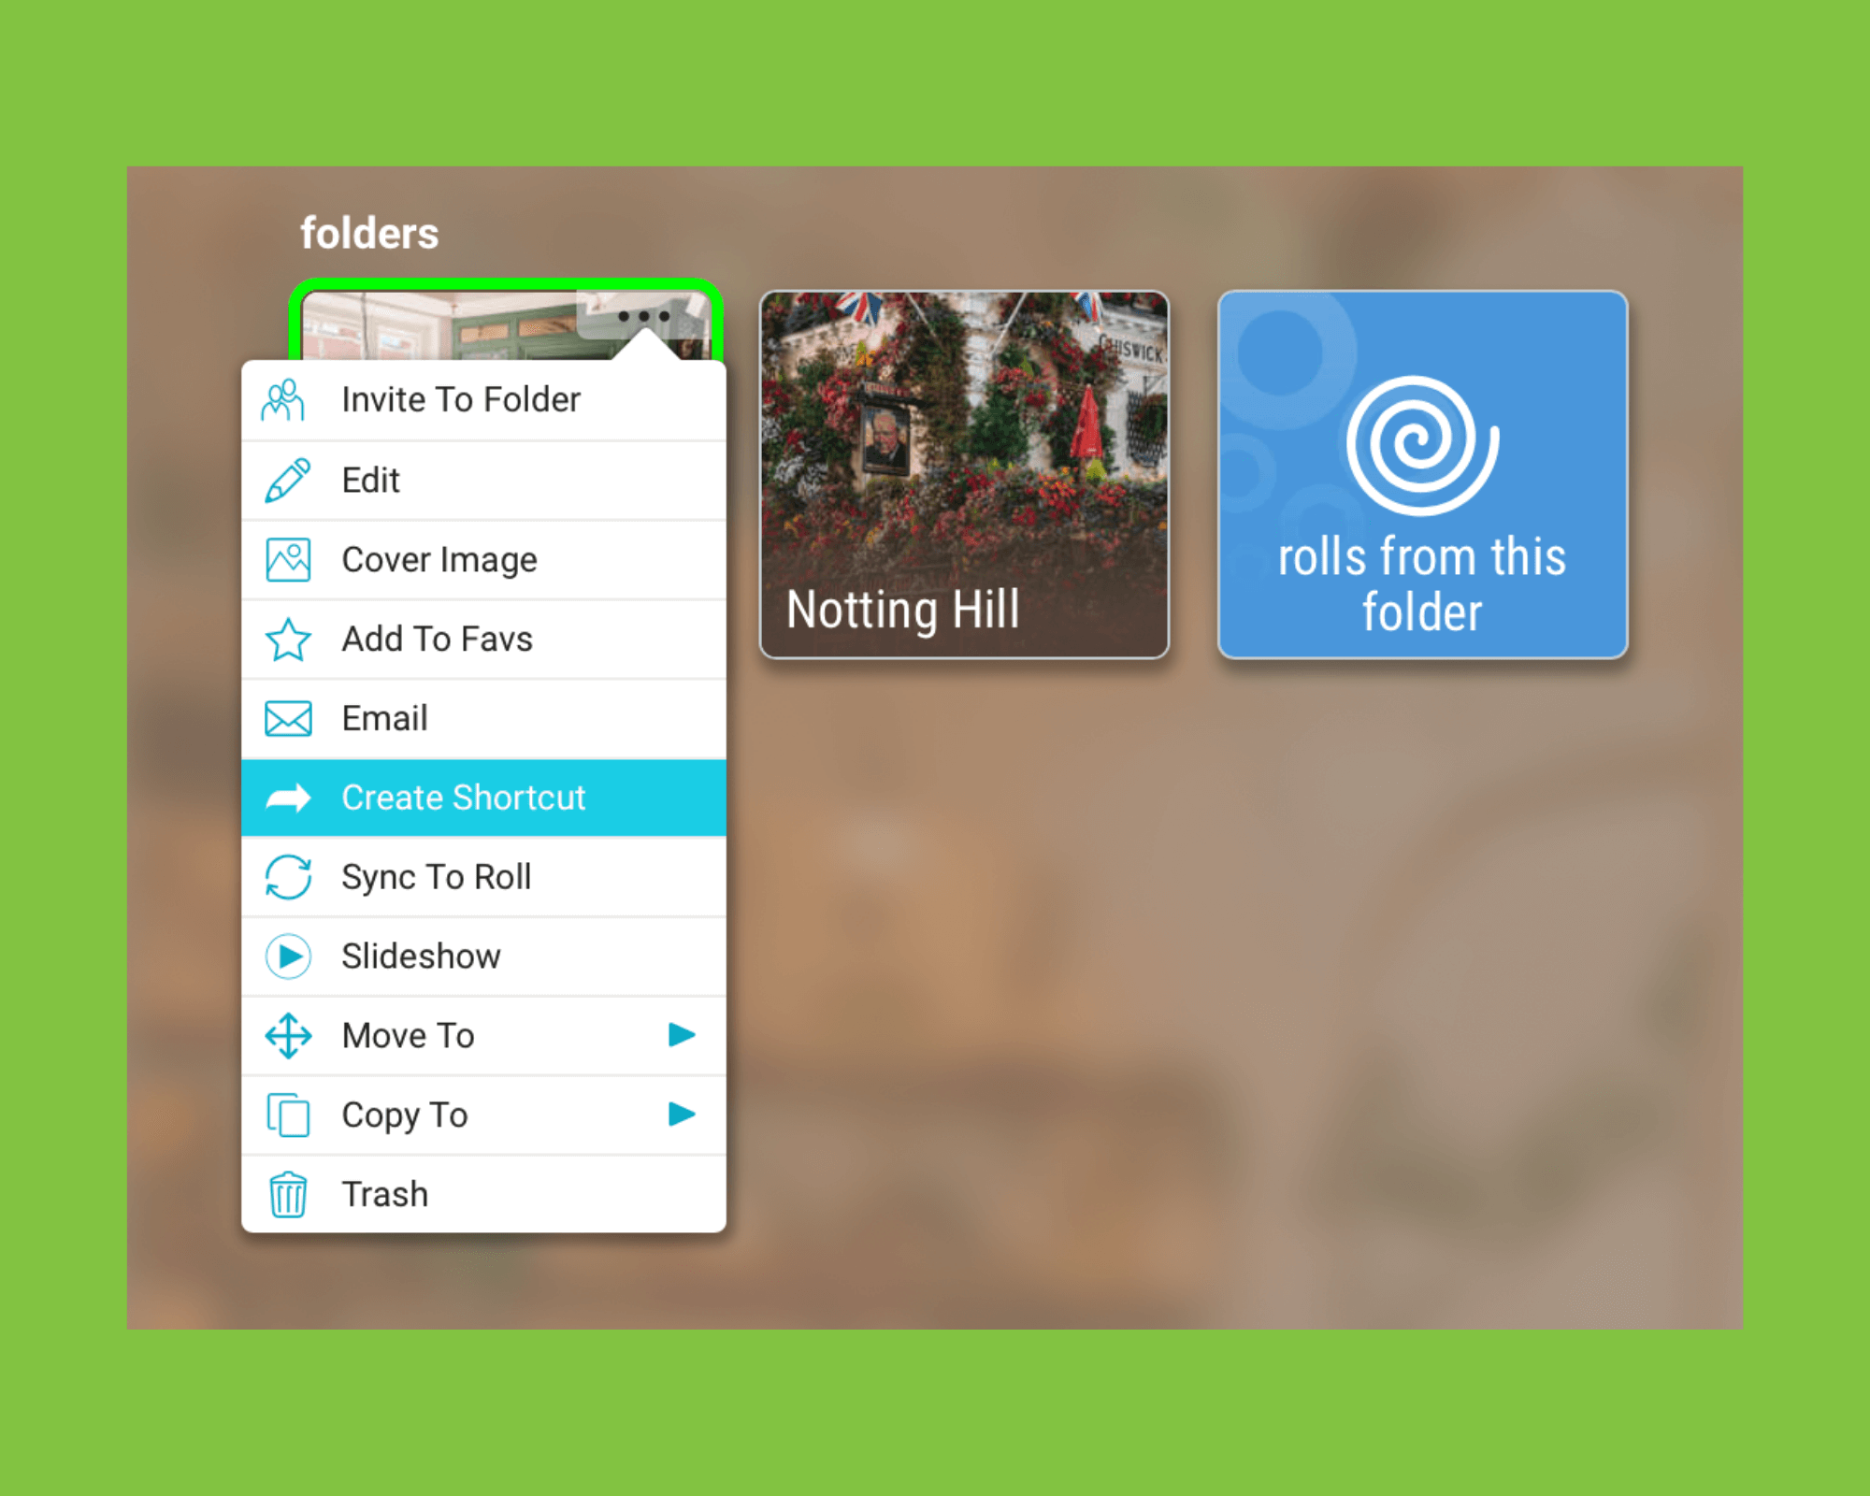Toggle Add To Favs for folder
Viewport: 1870px width, 1496px height.
coord(482,638)
